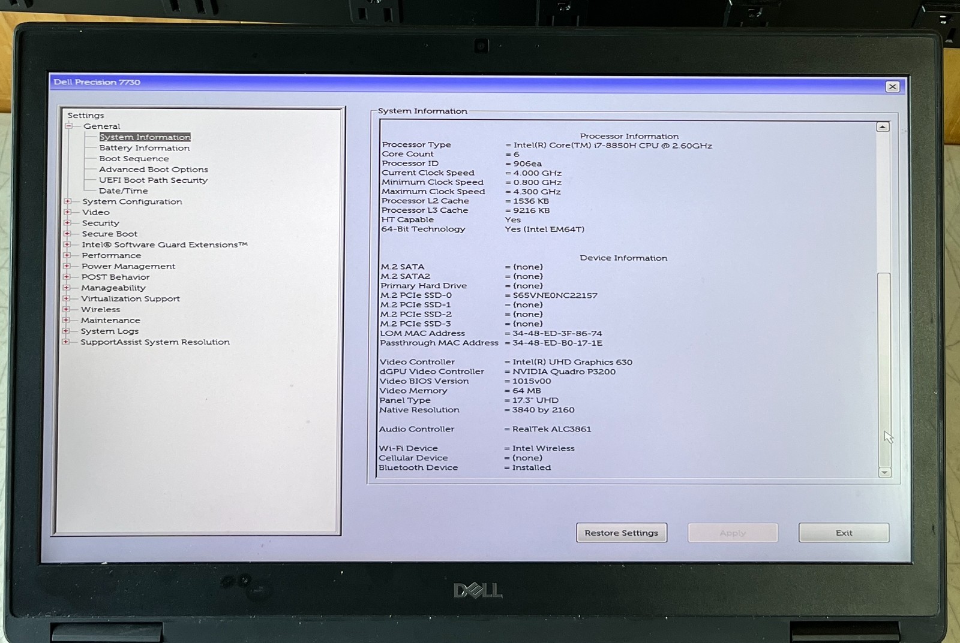Screen dimensions: 960x643
Task: Click the scroll down arrow in System Information
Action: [884, 473]
